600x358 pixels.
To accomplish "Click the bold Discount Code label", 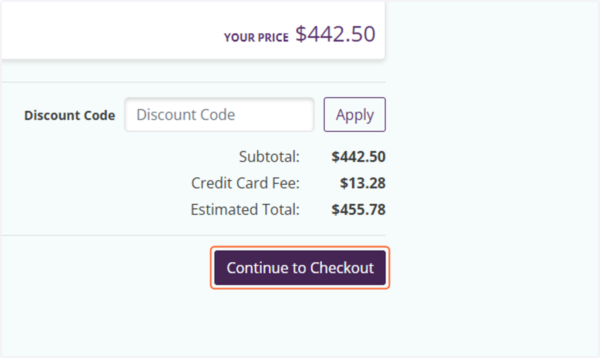I will coord(69,115).
